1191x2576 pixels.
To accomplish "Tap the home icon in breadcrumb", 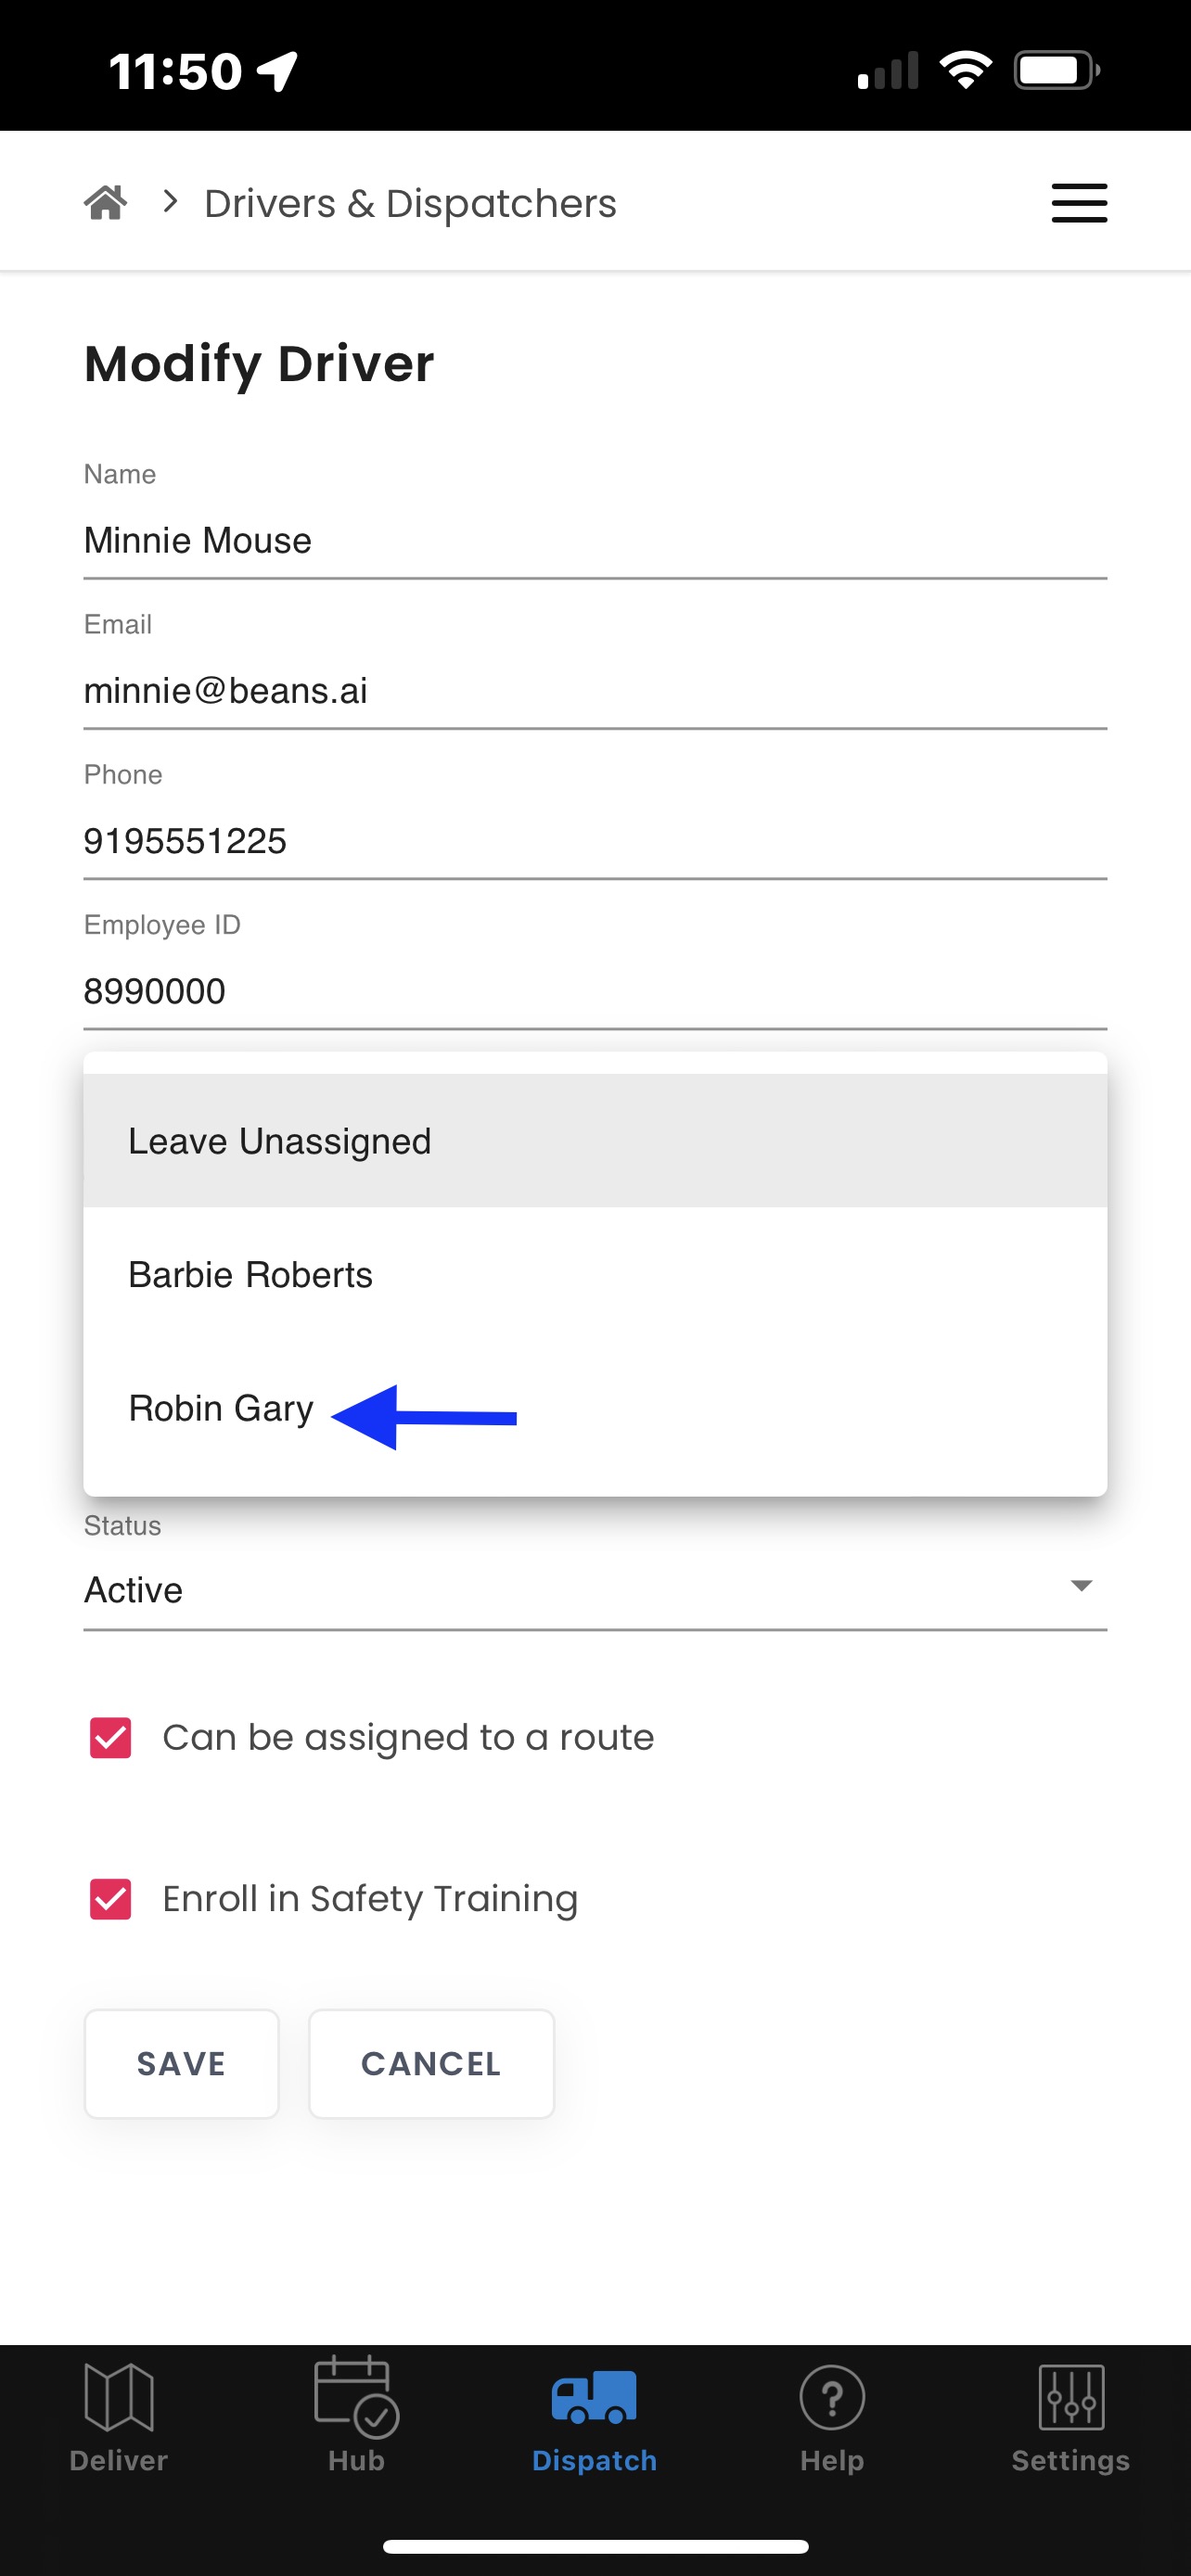I will tap(106, 203).
